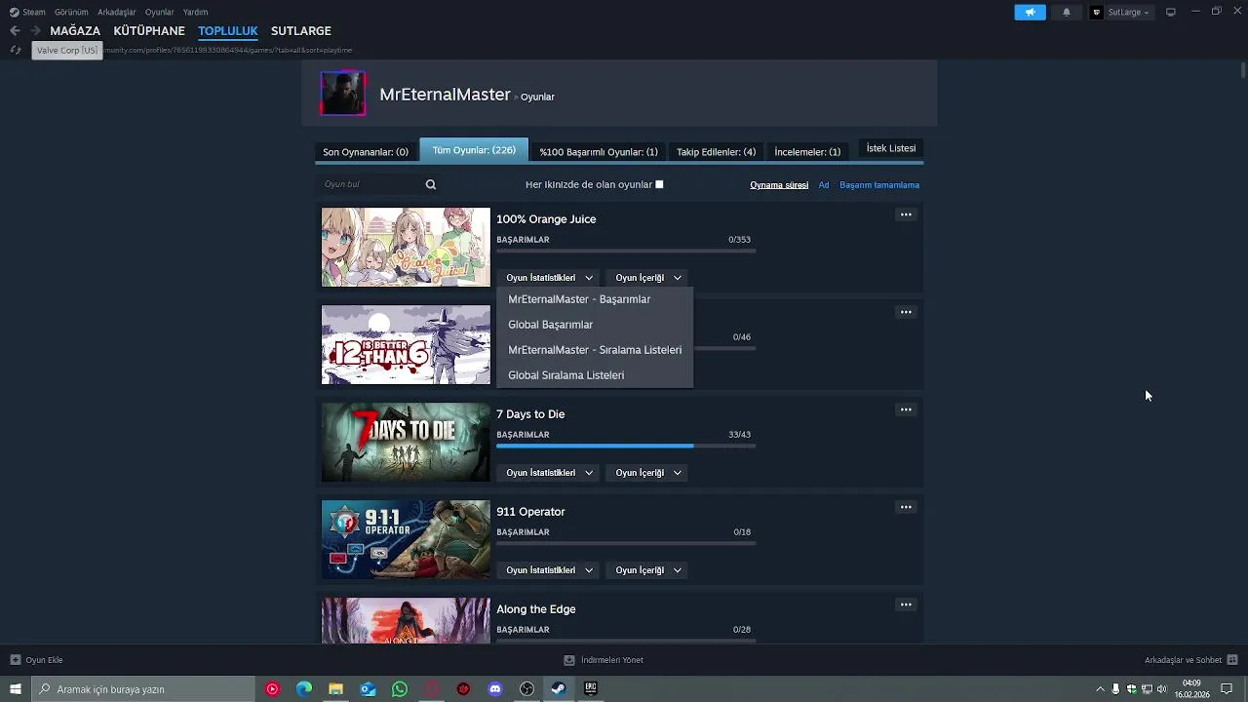Screen dimensions: 1248x702
Task: Switch to %100 Başarımlı Oyunlar tab
Action: coord(599,151)
